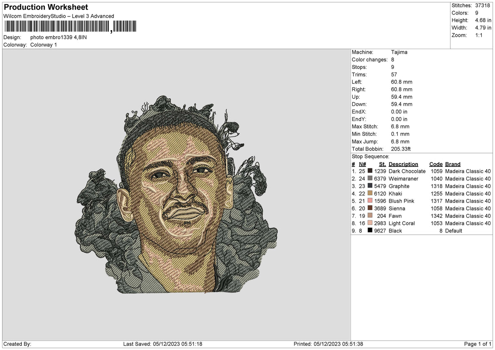Click the Machine value Tajima
This screenshot has height=350, width=495.
(x=399, y=52)
